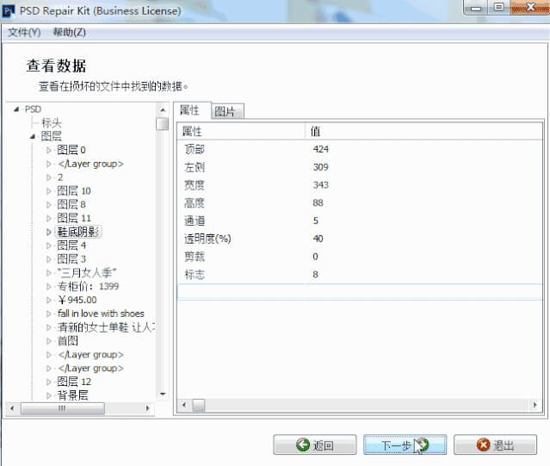Click the 值 column header
The width and height of the screenshot is (550, 466).
[x=316, y=131]
